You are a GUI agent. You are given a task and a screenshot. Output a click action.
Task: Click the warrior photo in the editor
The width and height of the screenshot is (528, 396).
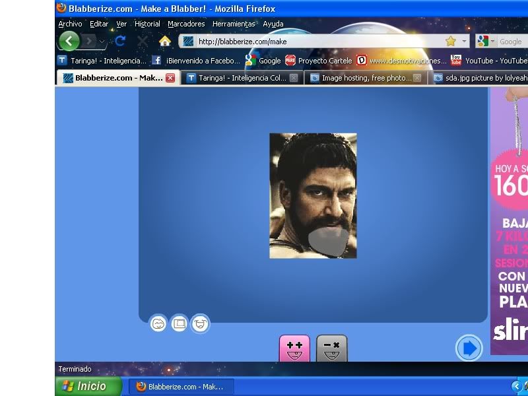(x=313, y=196)
